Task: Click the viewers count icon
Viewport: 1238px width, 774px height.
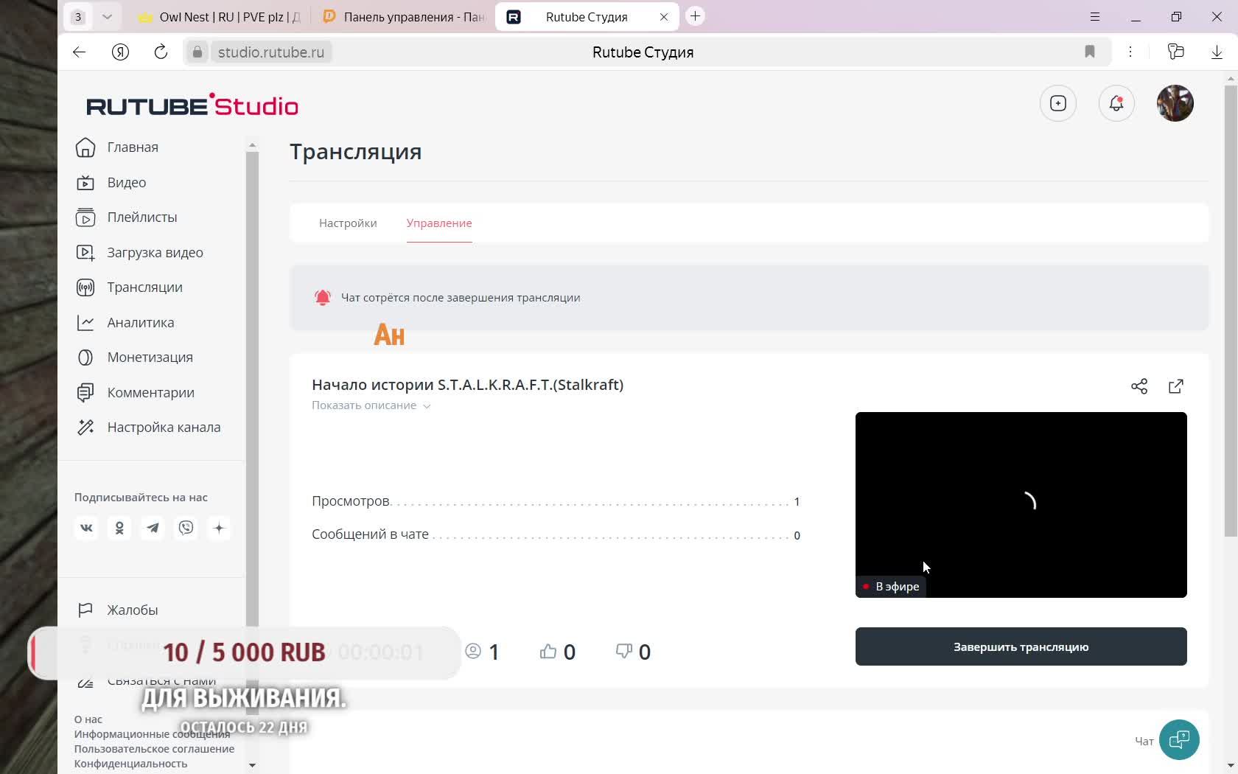Action: [x=473, y=652]
